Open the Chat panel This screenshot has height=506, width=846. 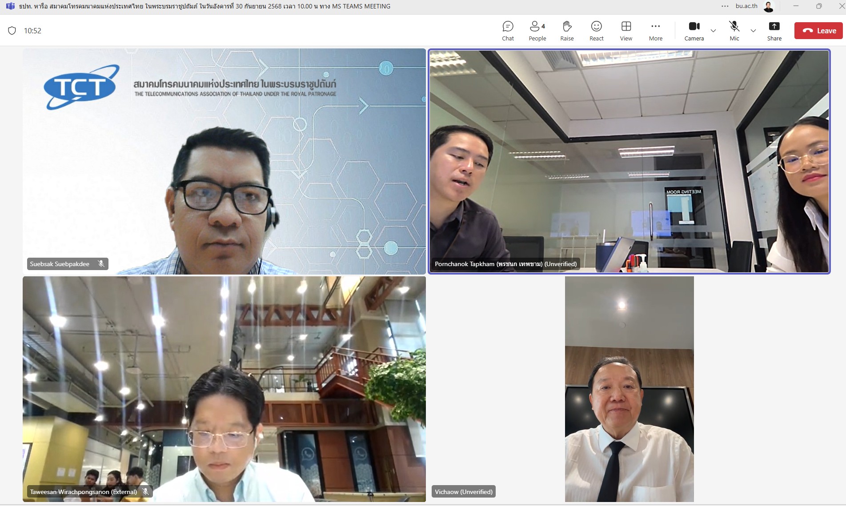click(x=508, y=31)
